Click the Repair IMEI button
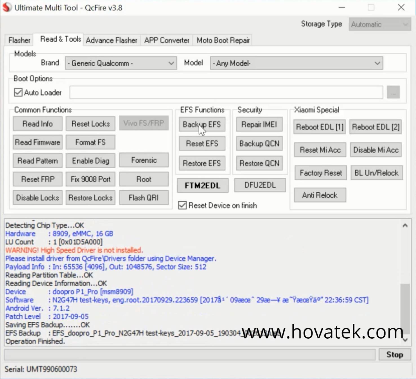416x379 pixels. (259, 124)
